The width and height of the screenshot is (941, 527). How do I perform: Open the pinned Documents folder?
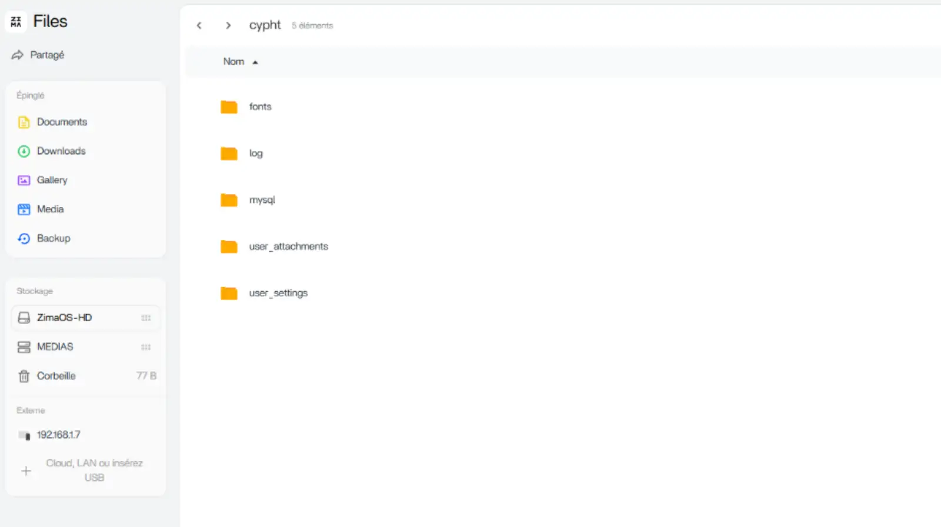click(61, 122)
